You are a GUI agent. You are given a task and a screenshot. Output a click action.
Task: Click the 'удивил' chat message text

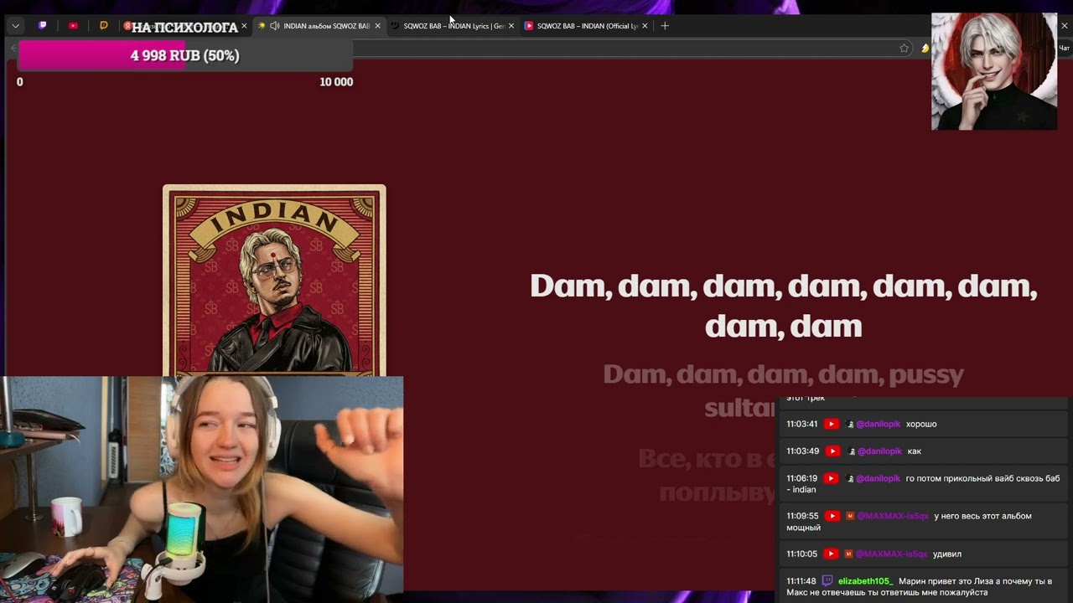(x=947, y=554)
